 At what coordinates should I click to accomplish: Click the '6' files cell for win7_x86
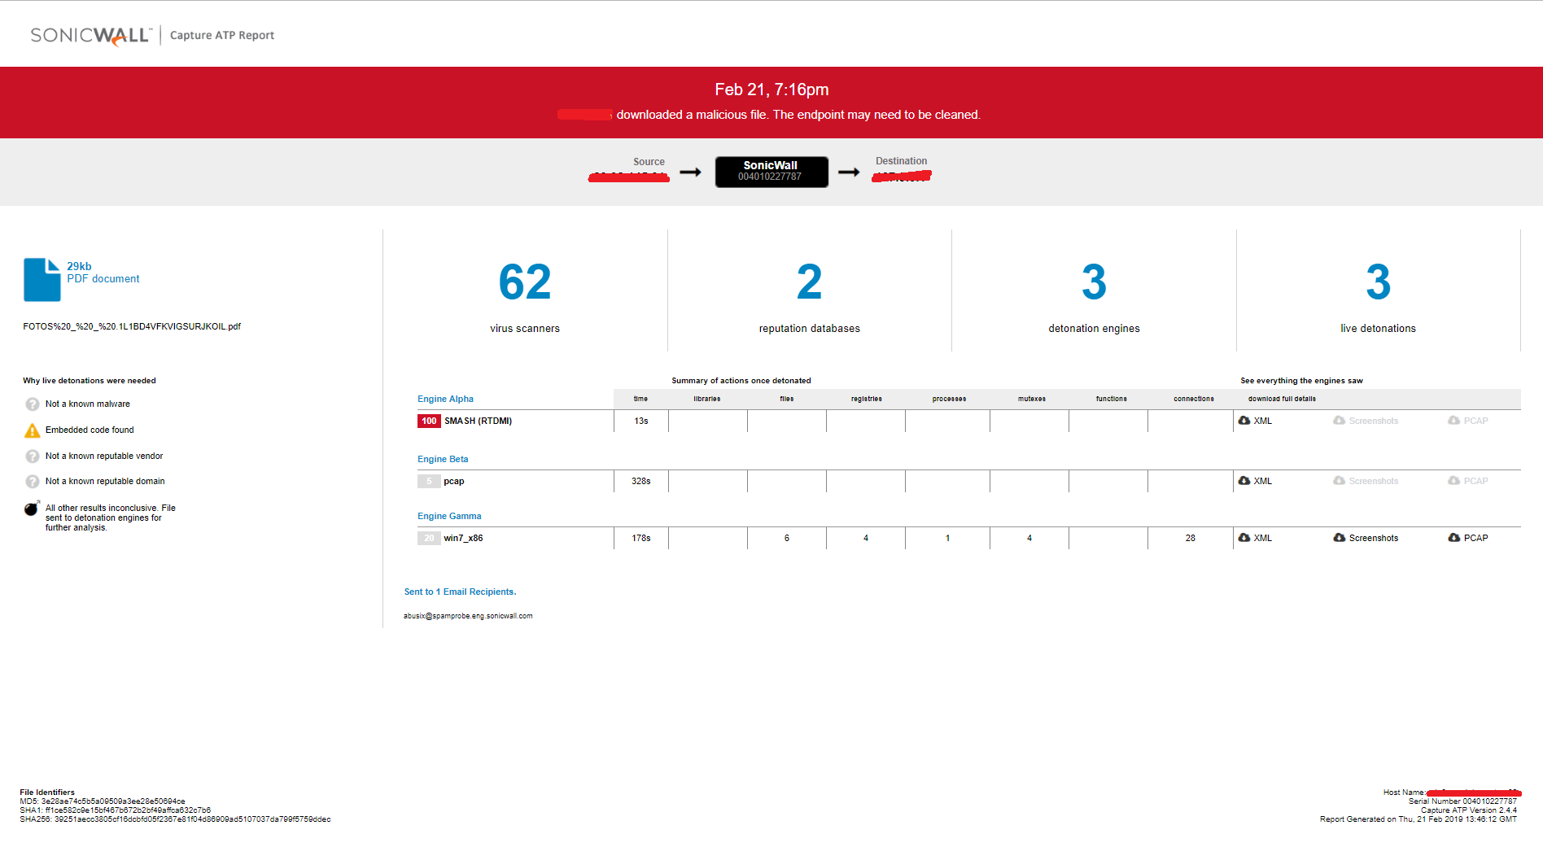[787, 538]
